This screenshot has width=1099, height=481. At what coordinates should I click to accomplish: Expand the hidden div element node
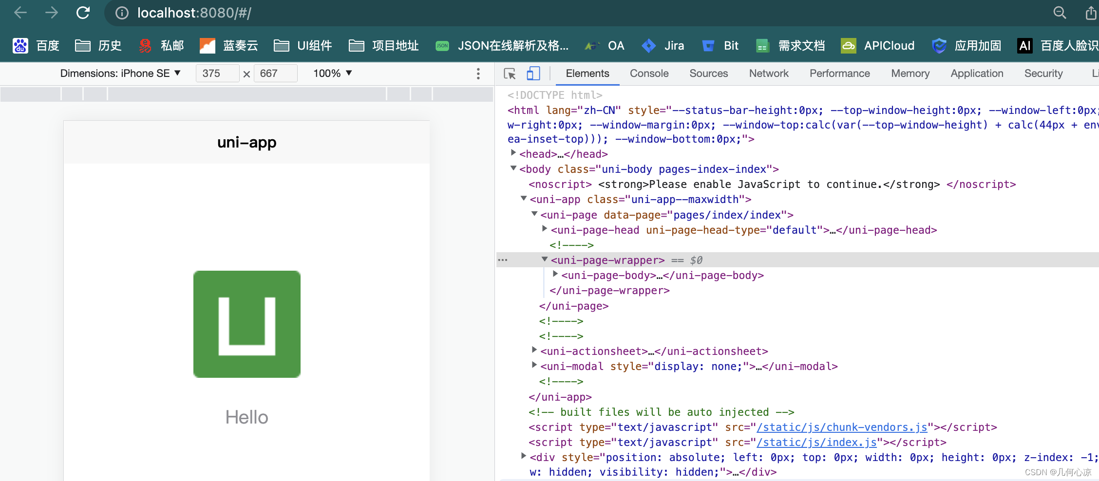[x=524, y=456]
